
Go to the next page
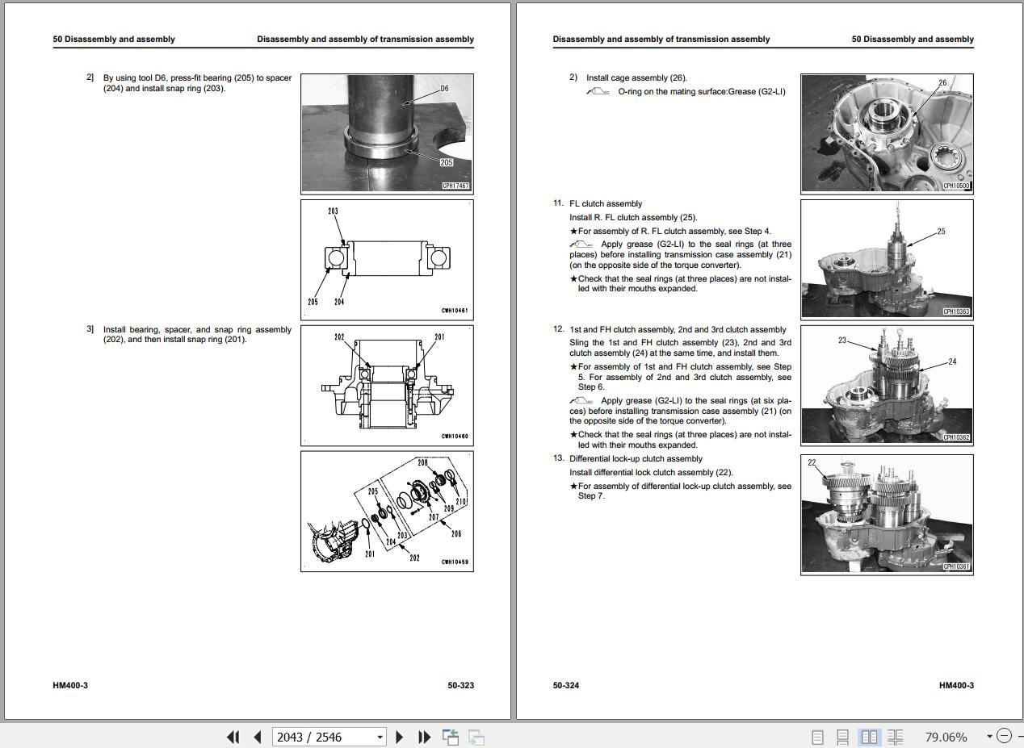(399, 737)
